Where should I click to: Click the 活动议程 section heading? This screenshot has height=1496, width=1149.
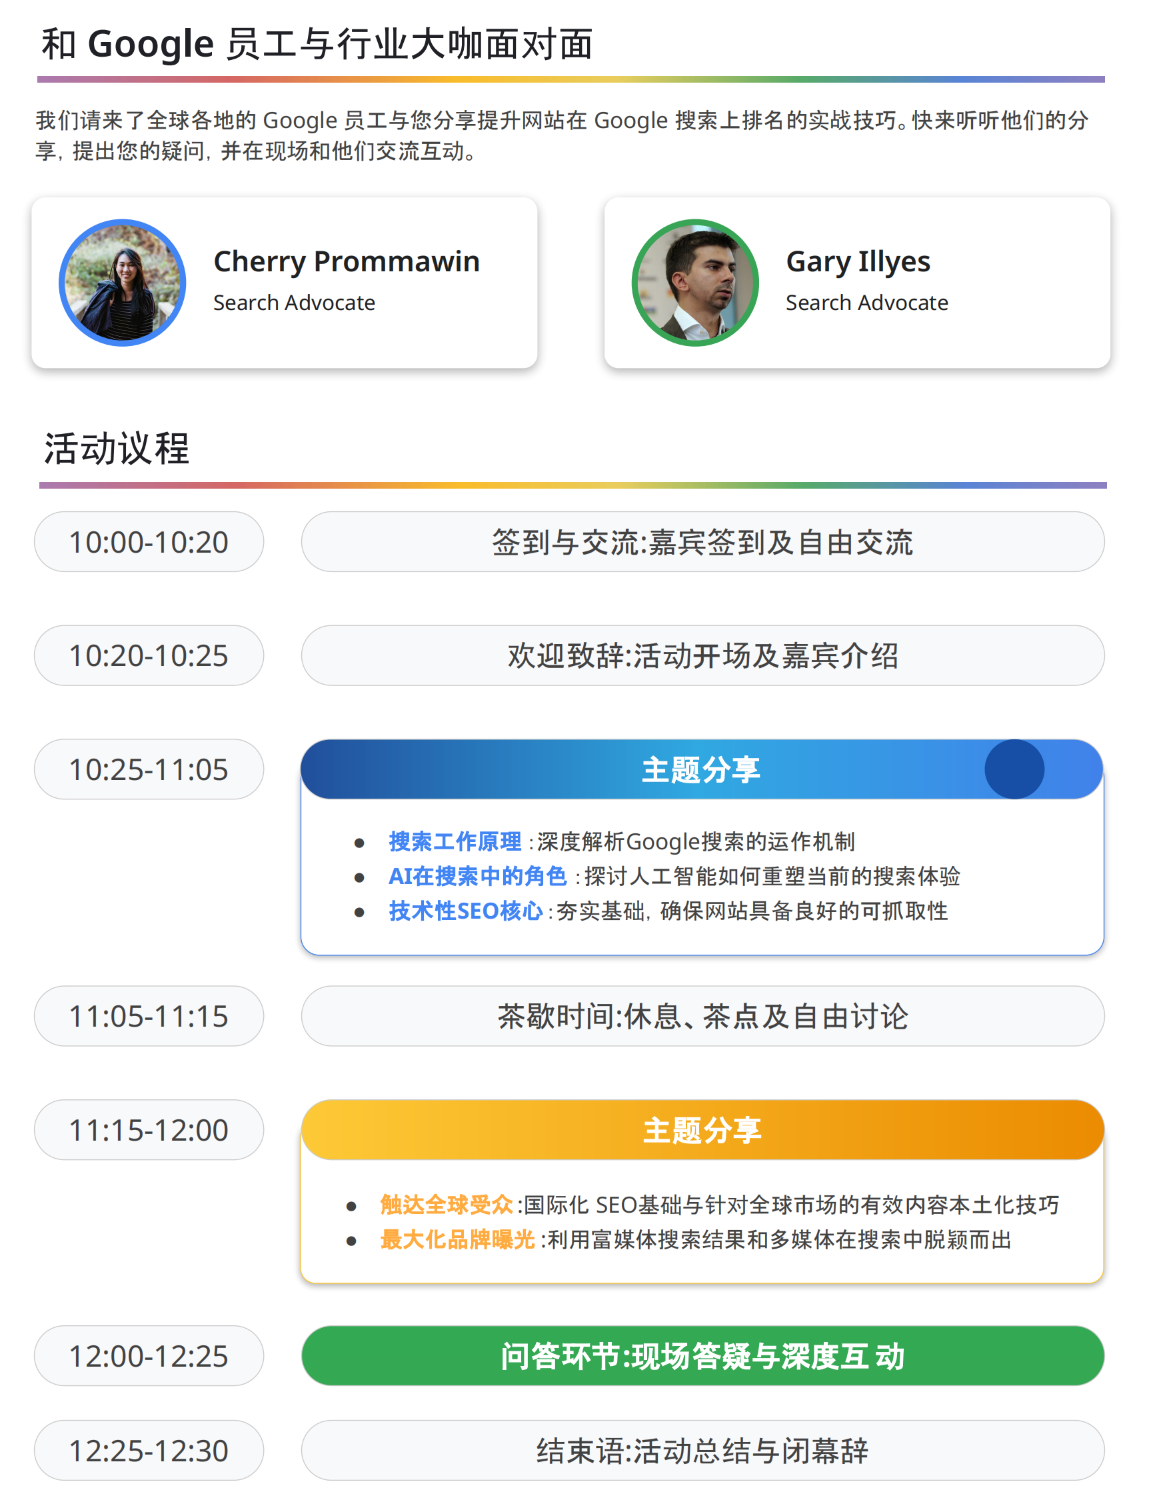coord(116,449)
